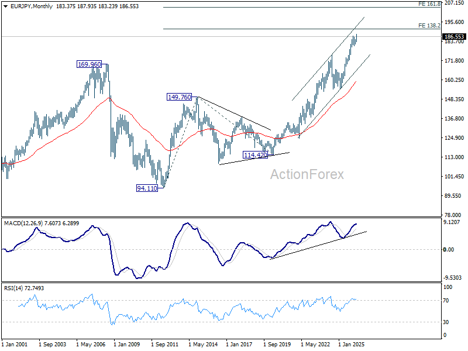Expand the EURJPY chart menu triangle
This screenshot has height=351, width=468.
pos(5,6)
